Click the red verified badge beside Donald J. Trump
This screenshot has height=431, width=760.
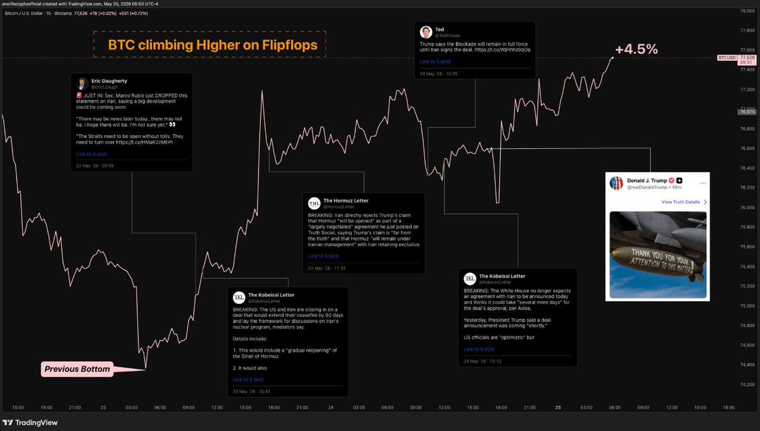click(672, 180)
